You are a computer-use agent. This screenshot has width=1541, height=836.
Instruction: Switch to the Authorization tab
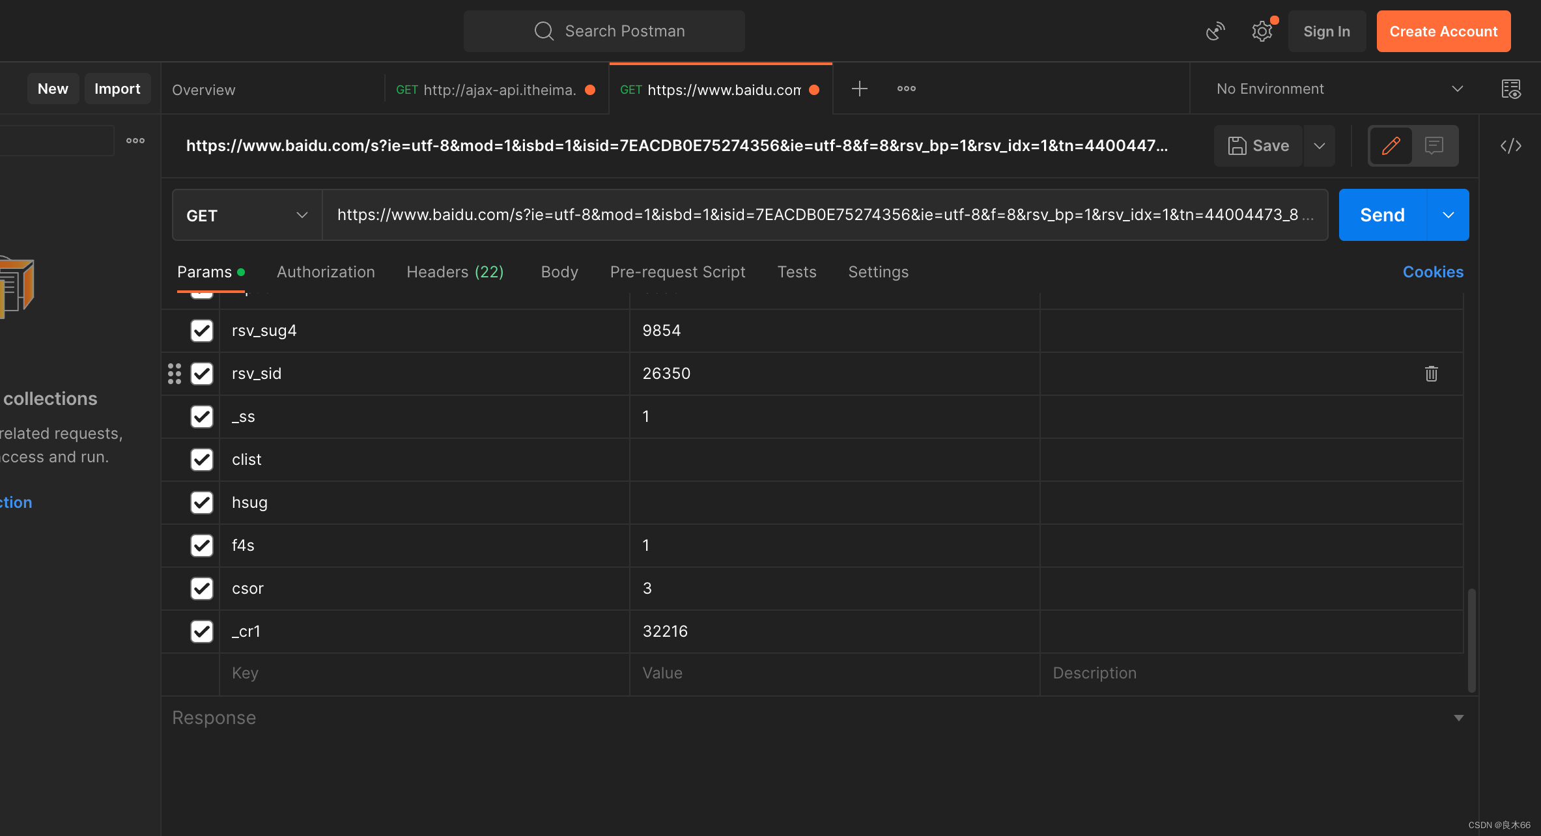326,272
